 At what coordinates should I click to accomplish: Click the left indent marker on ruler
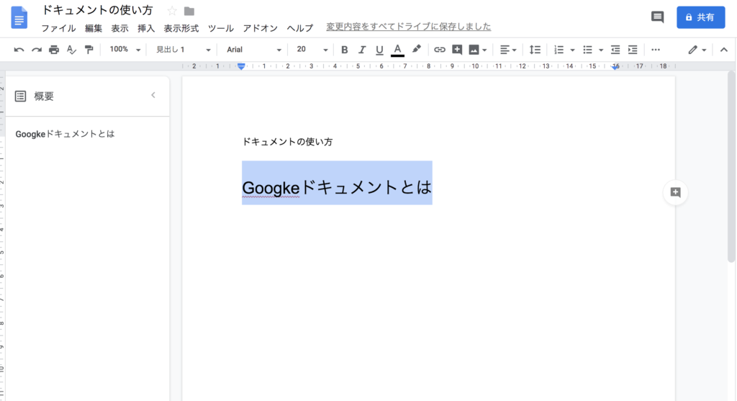pos(241,67)
